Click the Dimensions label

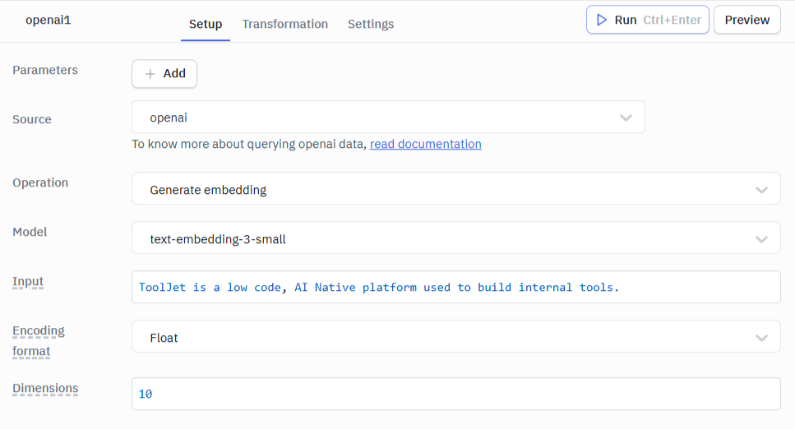click(x=45, y=389)
